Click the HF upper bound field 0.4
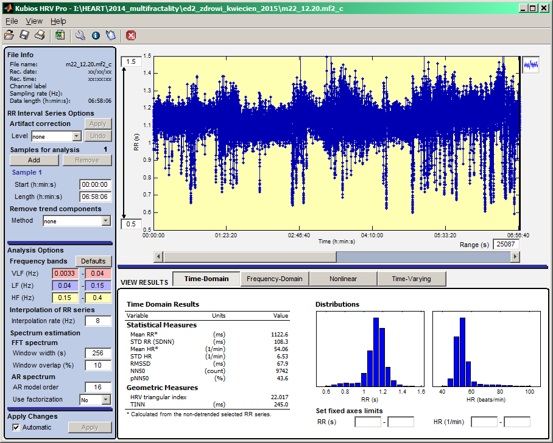Screen dimensions: 553x443 (97, 298)
